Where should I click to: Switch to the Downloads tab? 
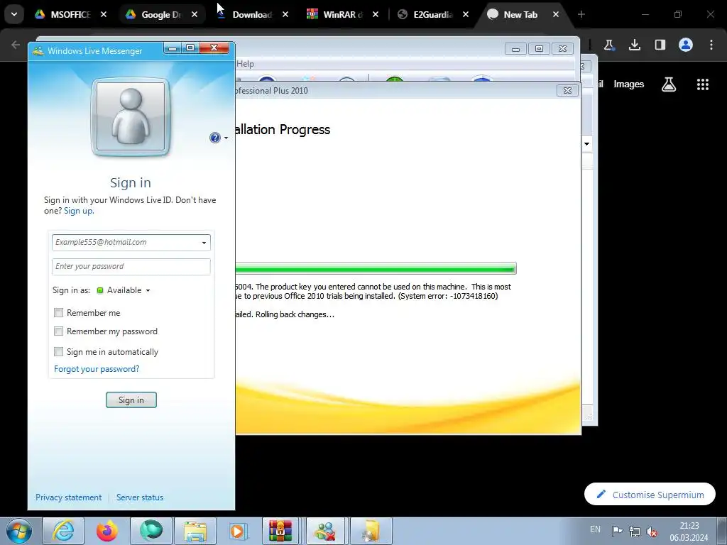pos(252,14)
